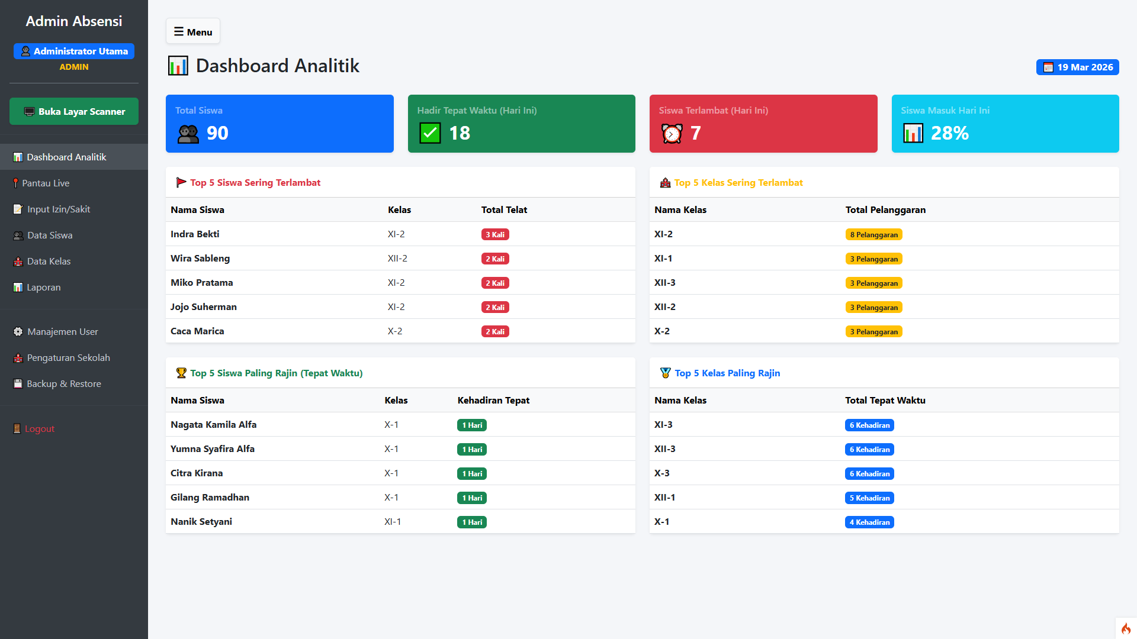Select Input Izin/Sakit menu item
1137x639 pixels.
(58, 209)
